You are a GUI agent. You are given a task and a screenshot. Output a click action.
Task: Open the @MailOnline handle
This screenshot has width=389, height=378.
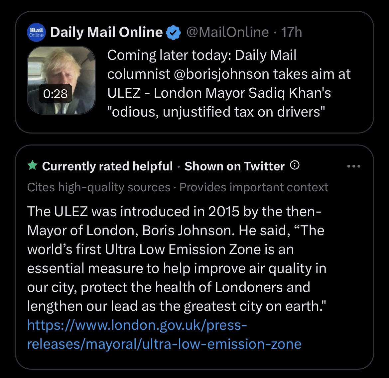click(x=227, y=32)
